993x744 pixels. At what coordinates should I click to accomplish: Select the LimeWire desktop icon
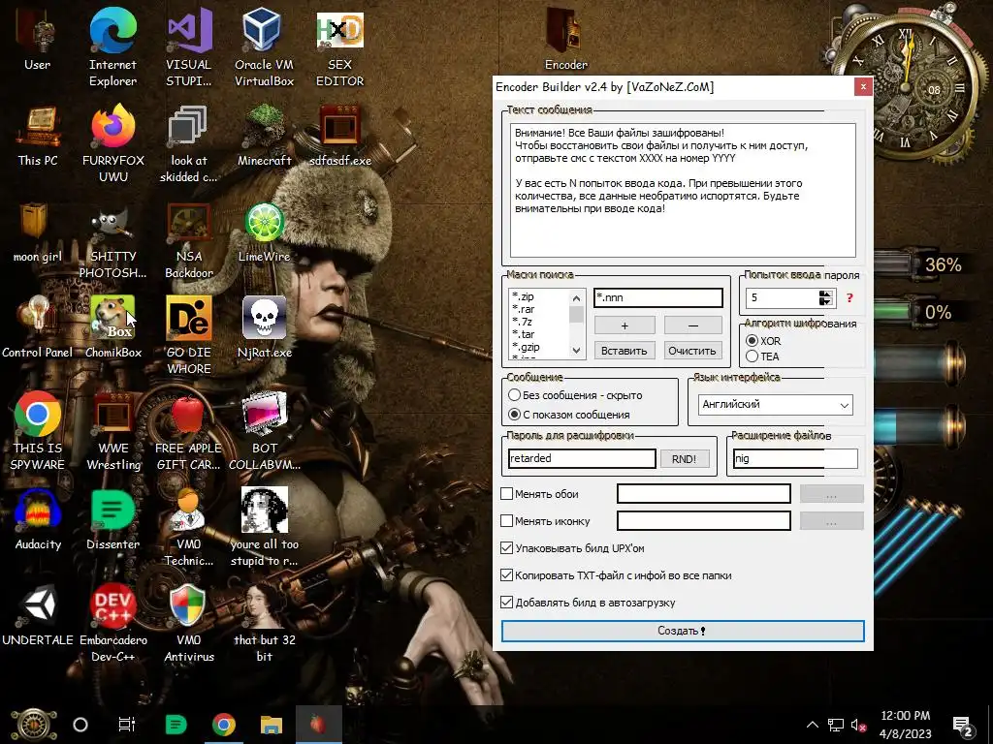[x=264, y=232]
